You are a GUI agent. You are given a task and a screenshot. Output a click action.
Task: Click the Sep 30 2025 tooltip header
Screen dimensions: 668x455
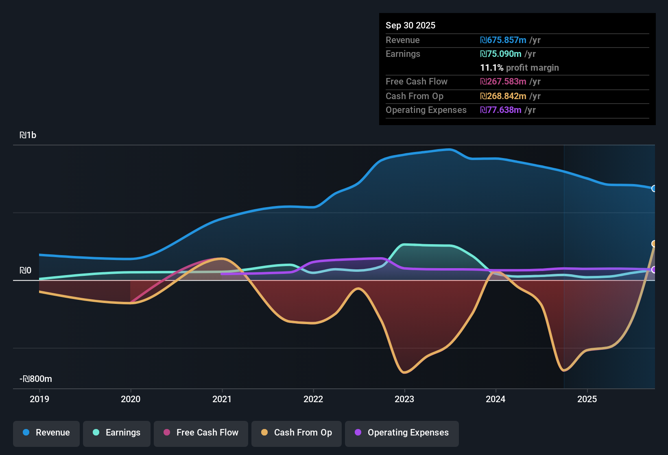[x=410, y=25]
